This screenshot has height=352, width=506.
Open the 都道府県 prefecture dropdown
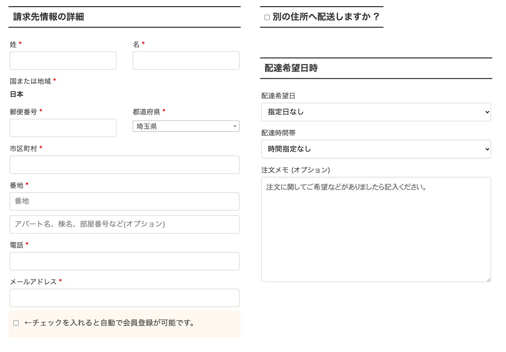tap(186, 126)
